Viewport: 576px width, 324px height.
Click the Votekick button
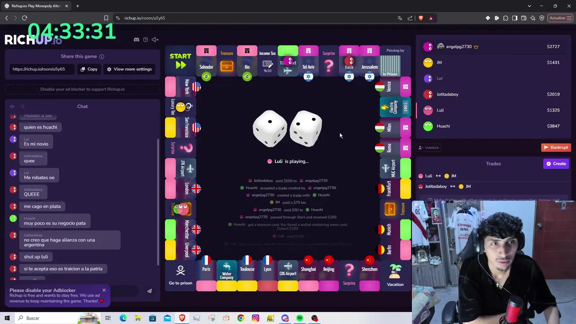(x=428, y=148)
